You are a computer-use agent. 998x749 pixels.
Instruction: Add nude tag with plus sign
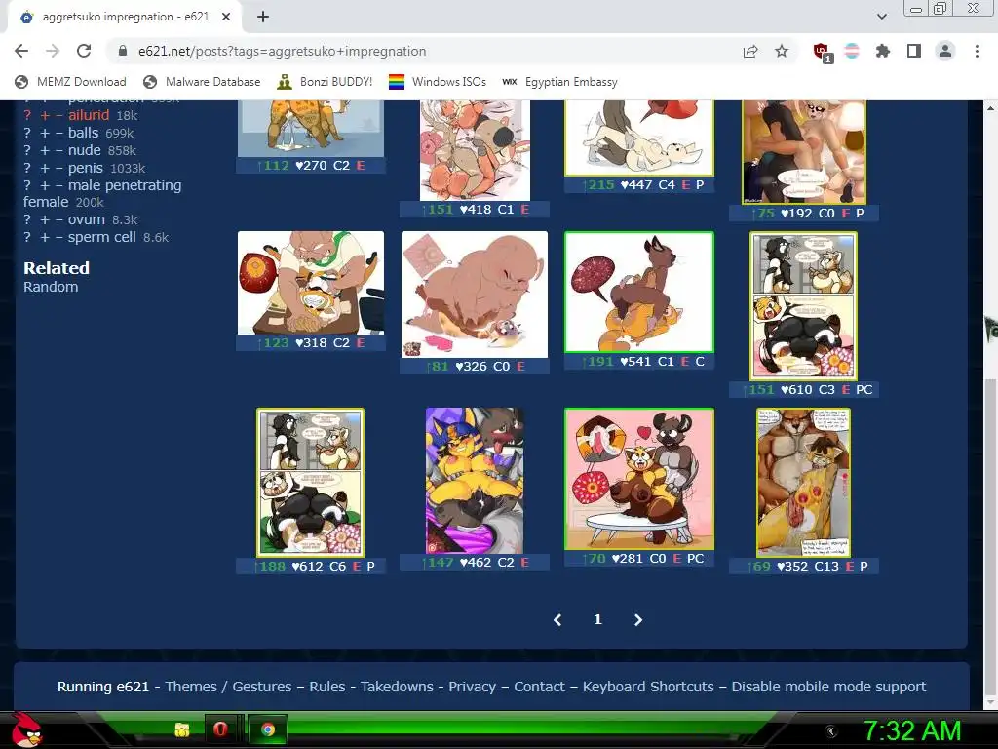pos(45,150)
